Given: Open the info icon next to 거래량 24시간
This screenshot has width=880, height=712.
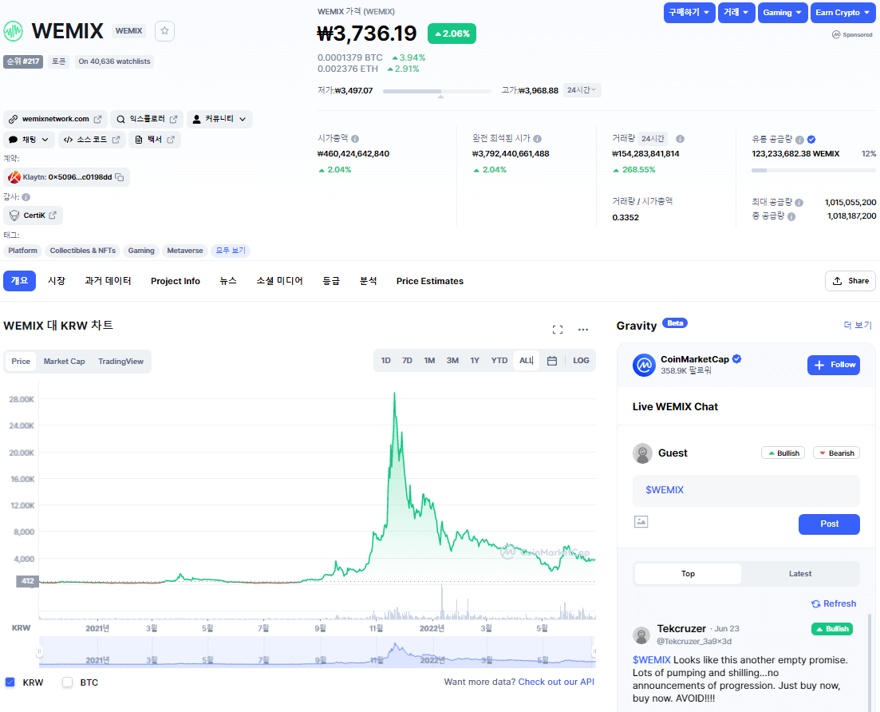Looking at the screenshot, I should [x=680, y=139].
